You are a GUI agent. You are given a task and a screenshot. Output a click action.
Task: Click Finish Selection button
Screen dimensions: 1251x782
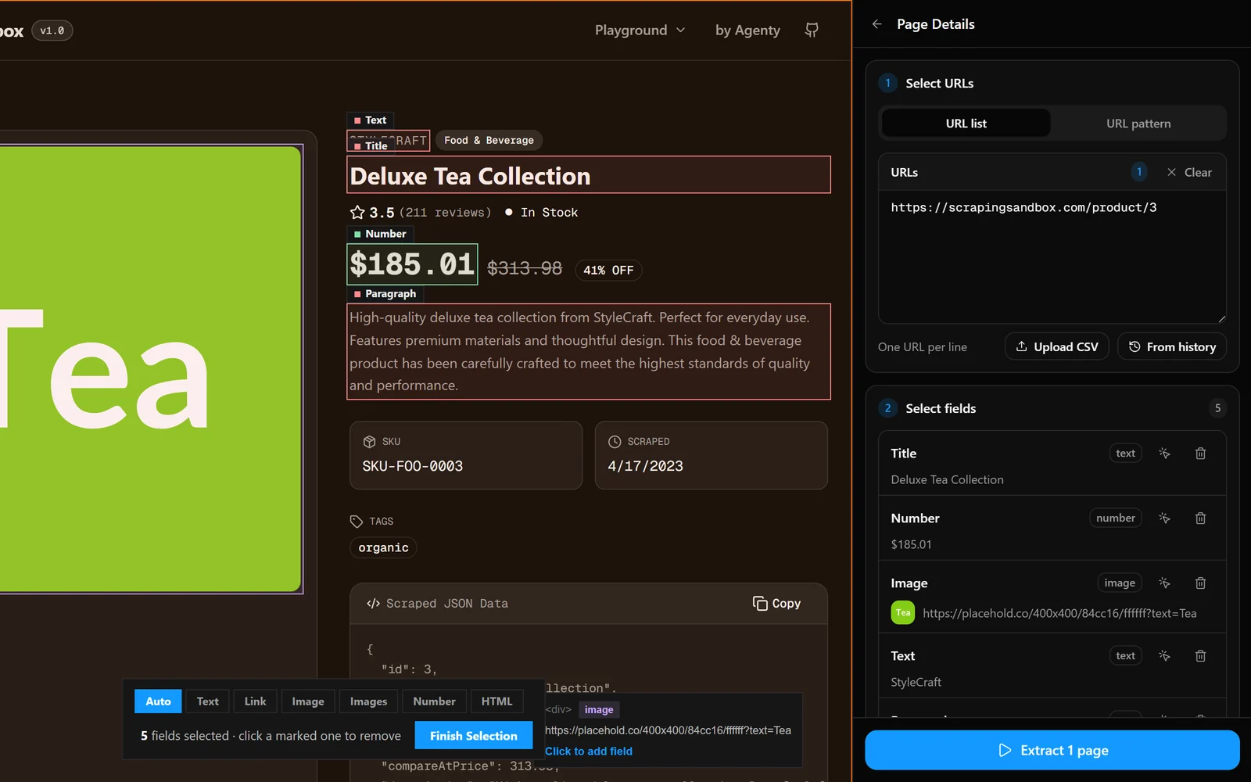coord(473,736)
